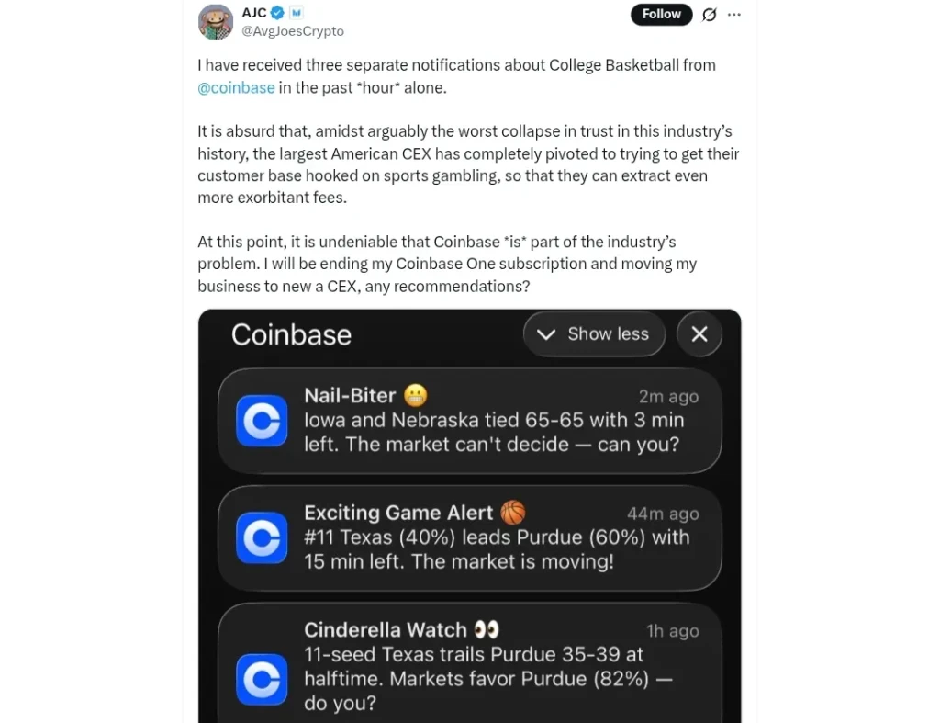Viewport: 940px width, 723px height.
Task: Follow the AJC account
Action: pyautogui.click(x=661, y=14)
